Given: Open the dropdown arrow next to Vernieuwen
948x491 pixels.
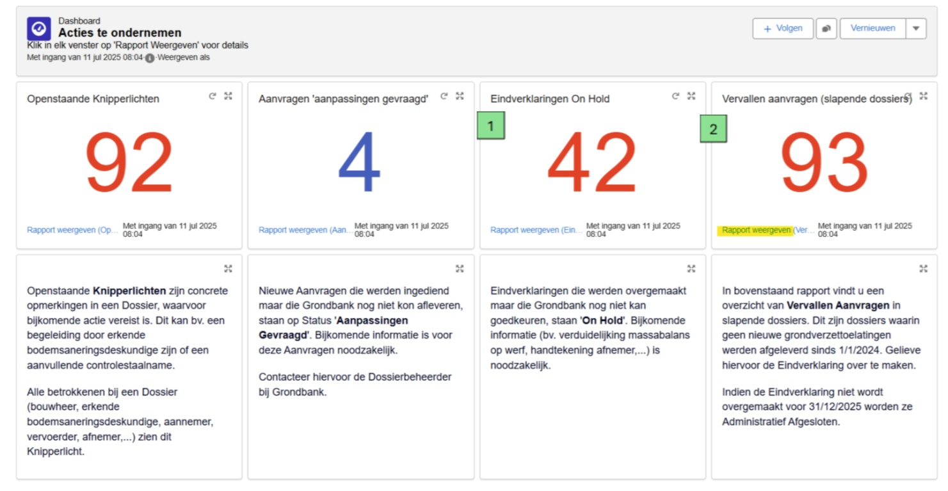Looking at the screenshot, I should point(916,28).
